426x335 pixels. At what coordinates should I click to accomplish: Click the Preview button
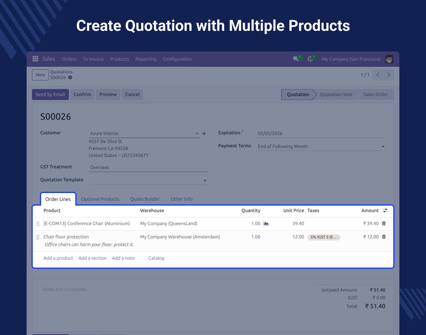coord(108,94)
